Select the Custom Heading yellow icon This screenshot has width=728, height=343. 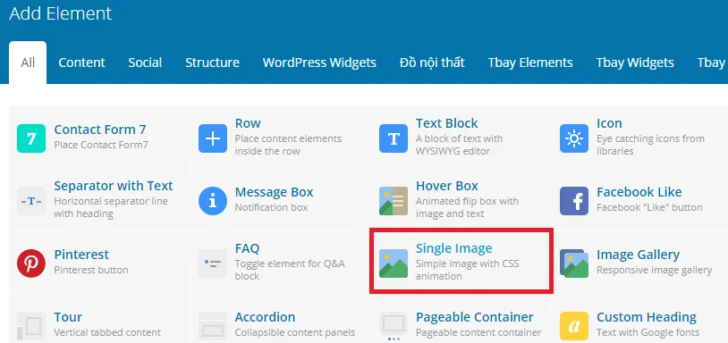tap(574, 326)
